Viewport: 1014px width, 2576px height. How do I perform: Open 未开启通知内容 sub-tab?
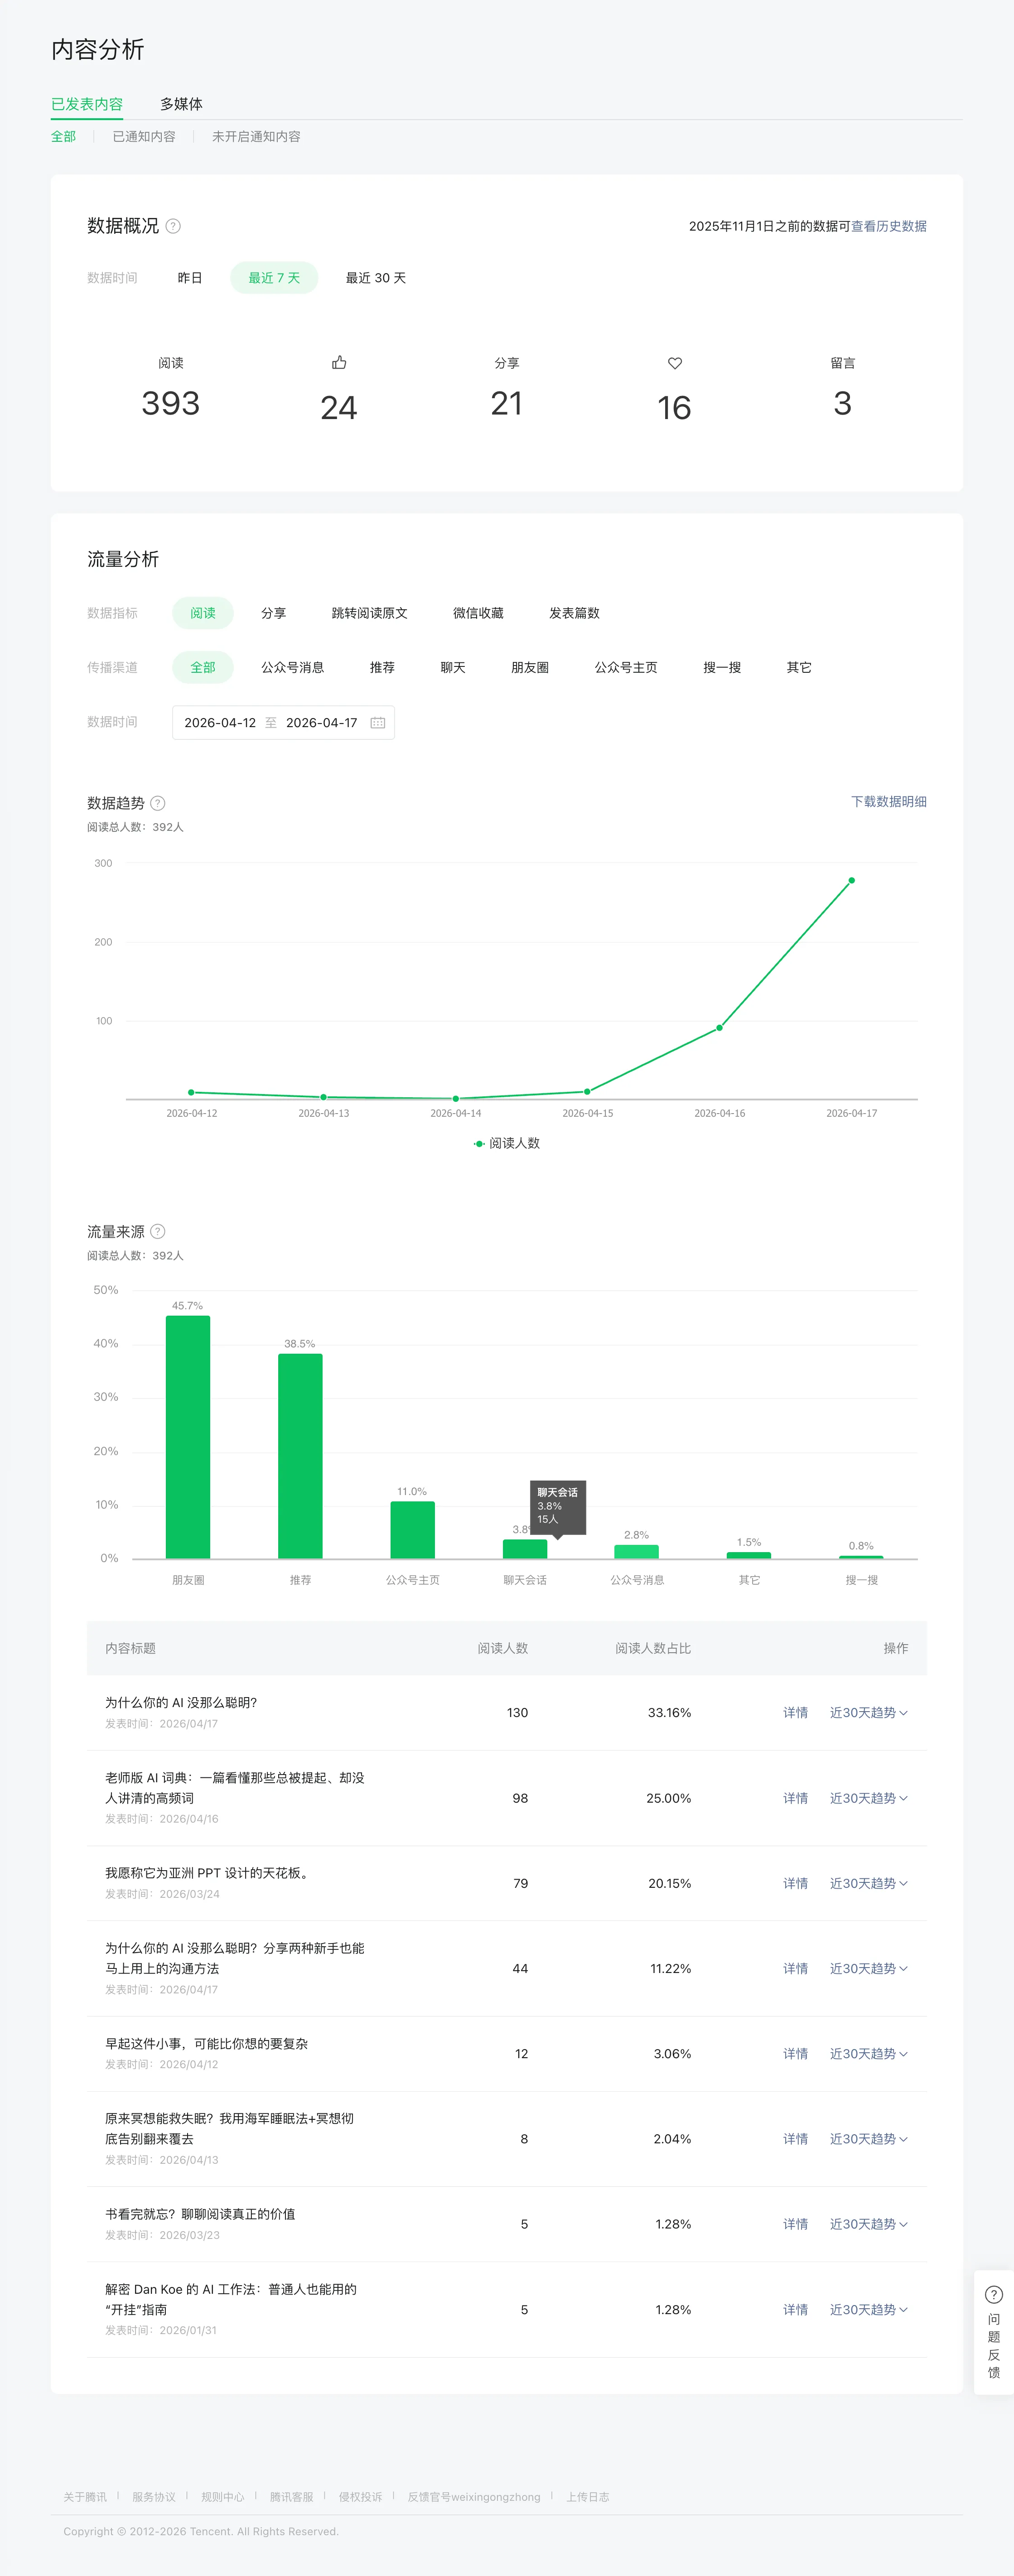256,137
